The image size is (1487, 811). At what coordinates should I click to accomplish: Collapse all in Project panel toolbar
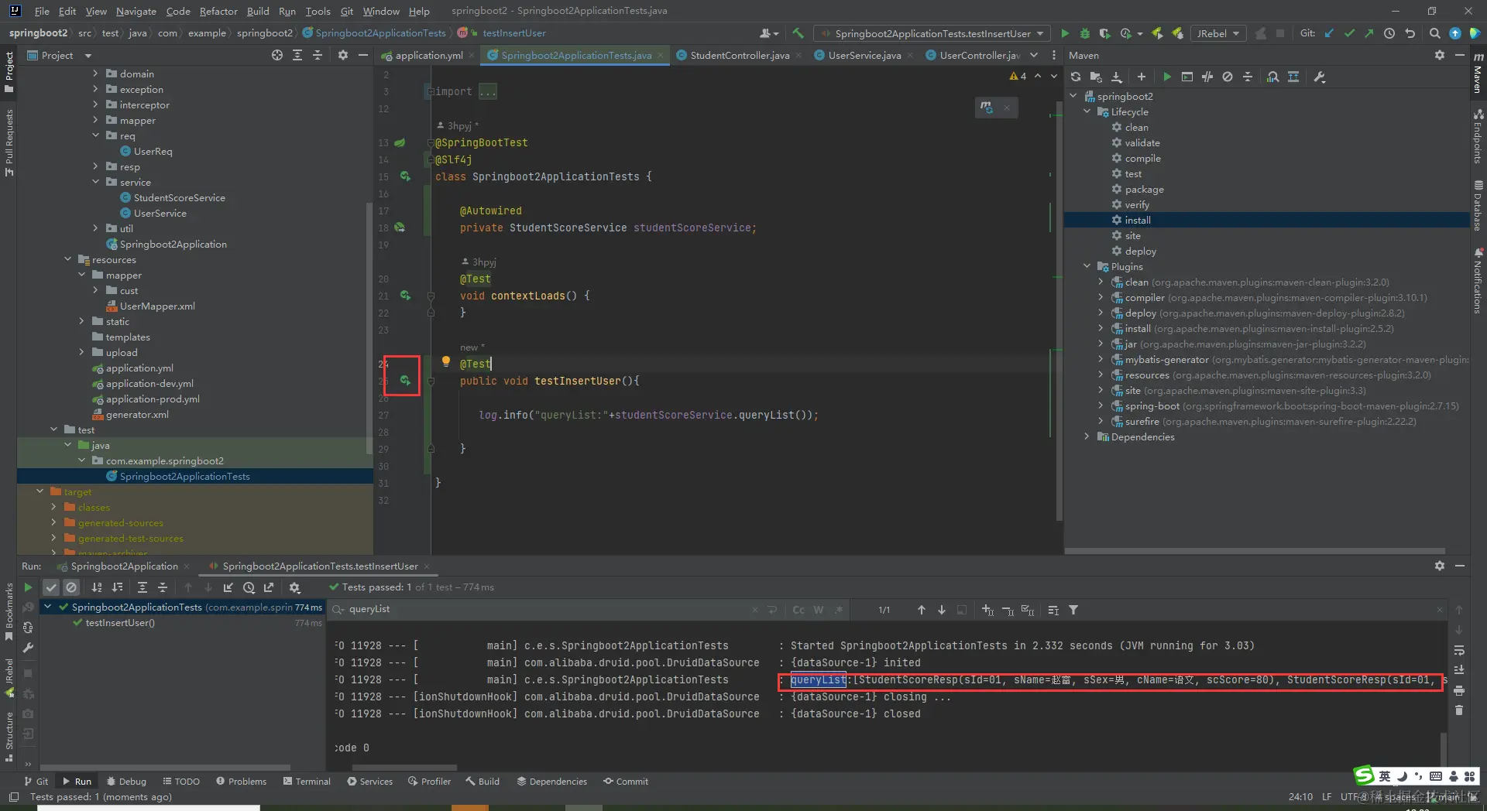[x=318, y=55]
